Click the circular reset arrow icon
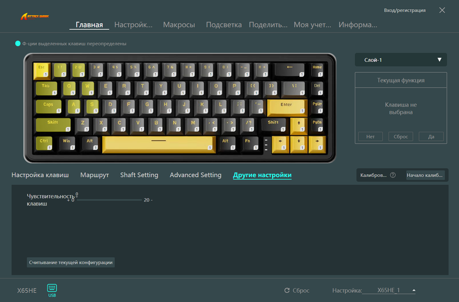Image resolution: width=459 pixels, height=302 pixels. [287, 290]
